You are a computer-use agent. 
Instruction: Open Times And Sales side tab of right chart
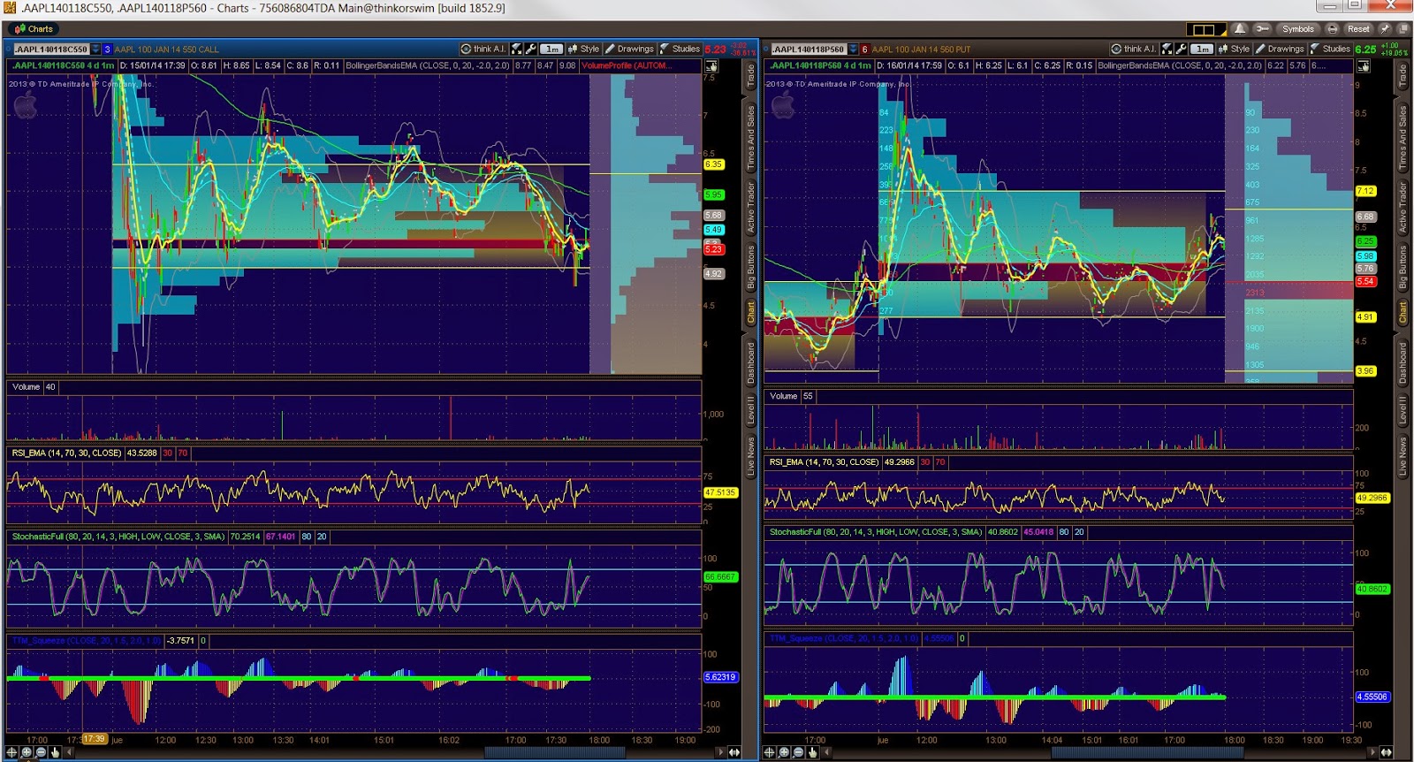pyautogui.click(x=1402, y=139)
